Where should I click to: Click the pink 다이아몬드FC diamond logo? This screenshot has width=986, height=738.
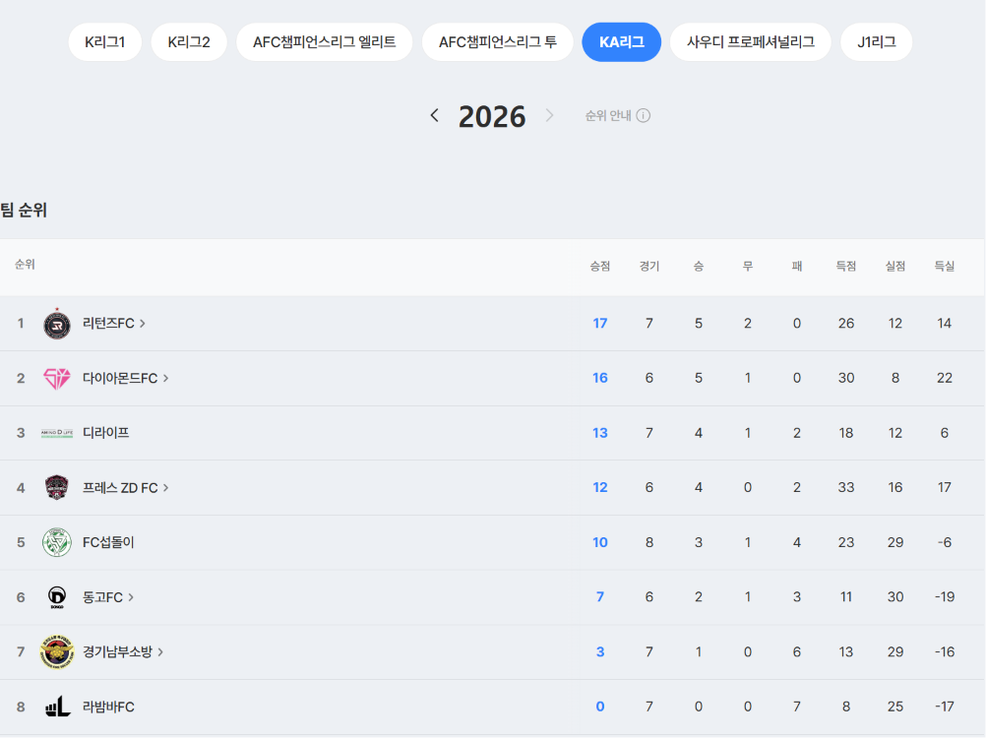(57, 379)
